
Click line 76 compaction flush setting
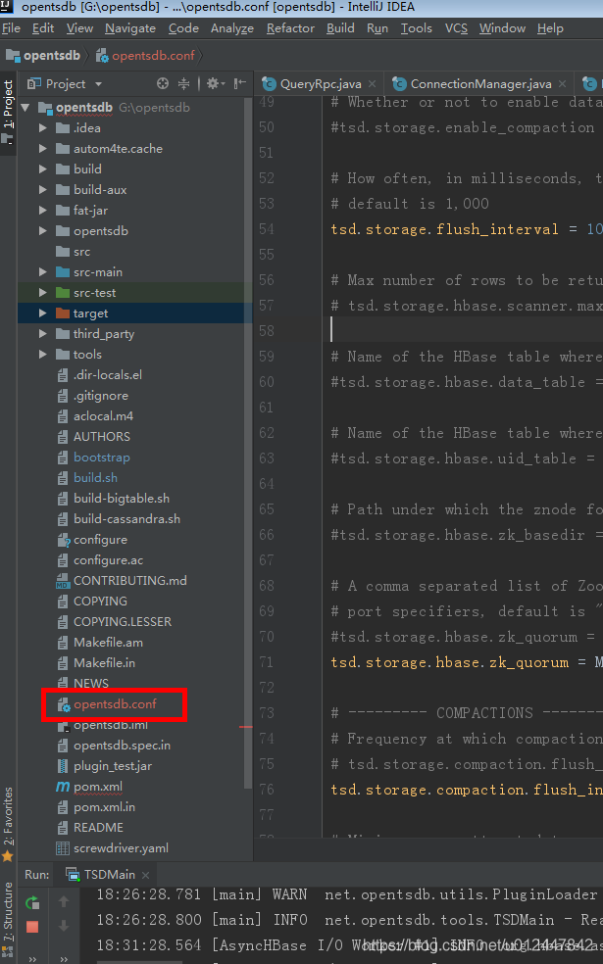click(x=467, y=790)
